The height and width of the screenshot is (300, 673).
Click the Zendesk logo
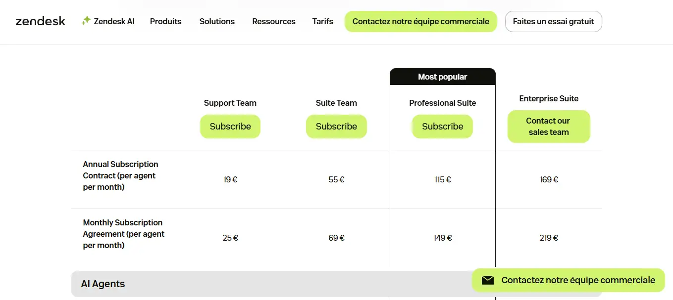[x=40, y=21]
